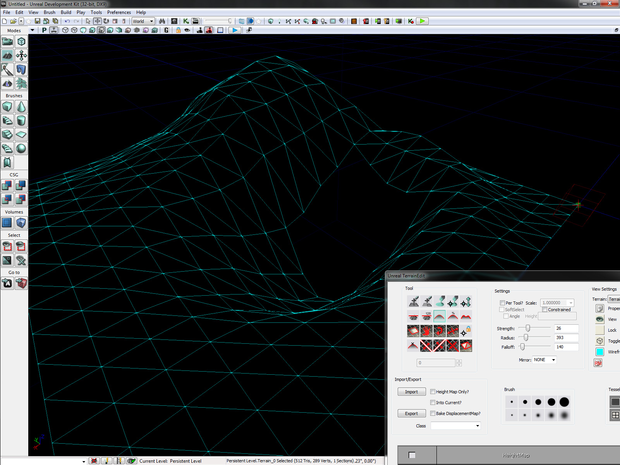Click CSG Add brush icon

pyautogui.click(x=7, y=186)
